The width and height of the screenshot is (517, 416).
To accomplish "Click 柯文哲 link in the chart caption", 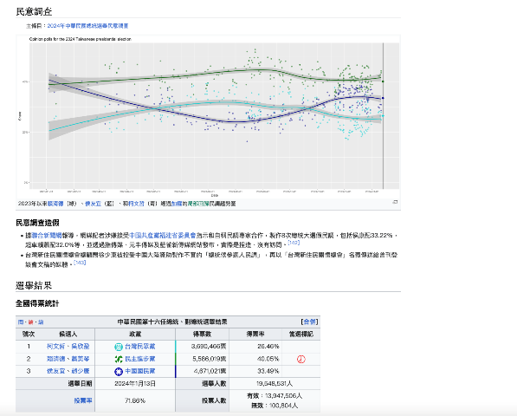I will pyautogui.click(x=136, y=204).
